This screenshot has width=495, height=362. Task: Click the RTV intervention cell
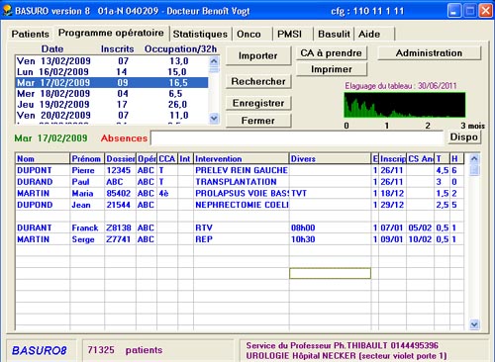[x=242, y=228]
